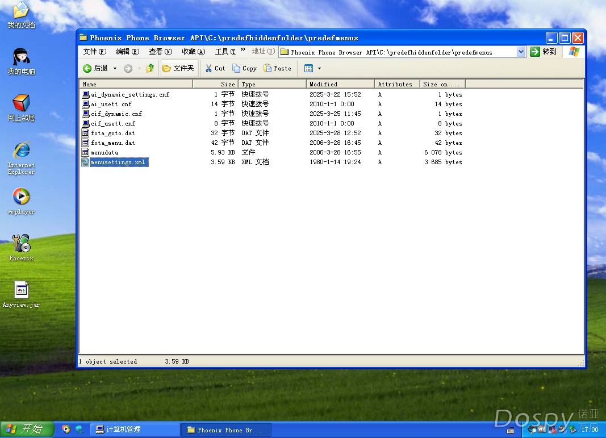Image resolution: width=606 pixels, height=438 pixels.
Task: Click the '6 078 bytes' size on disk cell
Action: 443,152
